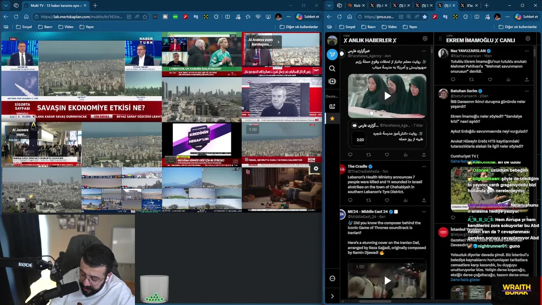The width and height of the screenshot is (542, 305).
Task: Open tab list dropdown in right browser window
Action: coord(329,6)
